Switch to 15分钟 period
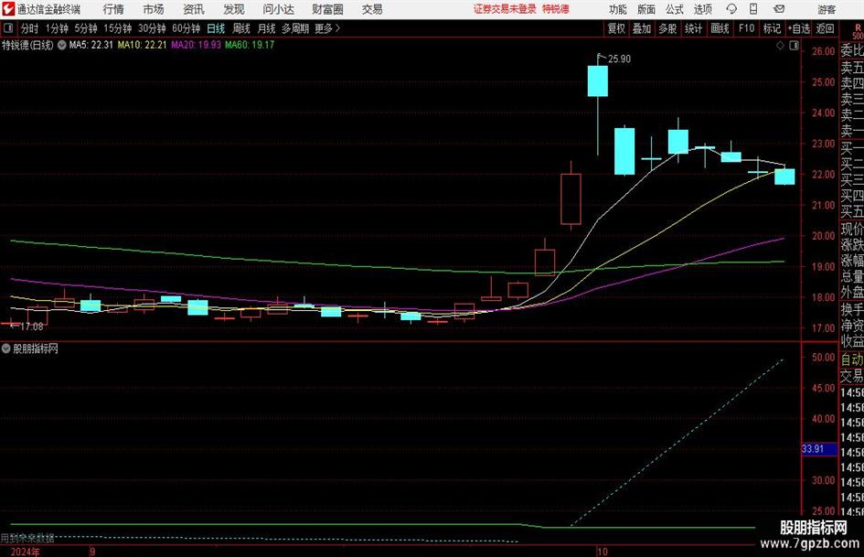Screen dimensions: 864x557 tap(118, 28)
